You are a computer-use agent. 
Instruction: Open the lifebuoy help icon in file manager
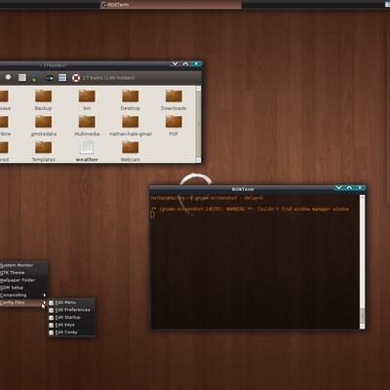pyautogui.click(x=76, y=78)
